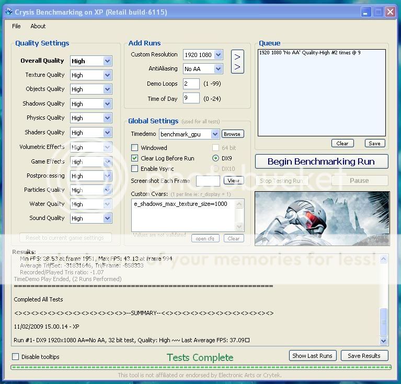This screenshot has width=401, height=384.
Task: Clear the Queue list
Action: click(x=342, y=143)
